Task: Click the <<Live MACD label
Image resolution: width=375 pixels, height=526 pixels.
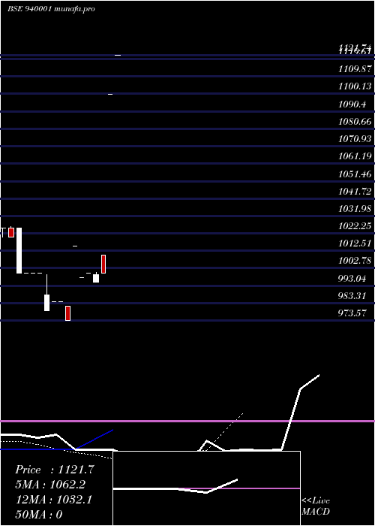Action: (x=316, y=506)
